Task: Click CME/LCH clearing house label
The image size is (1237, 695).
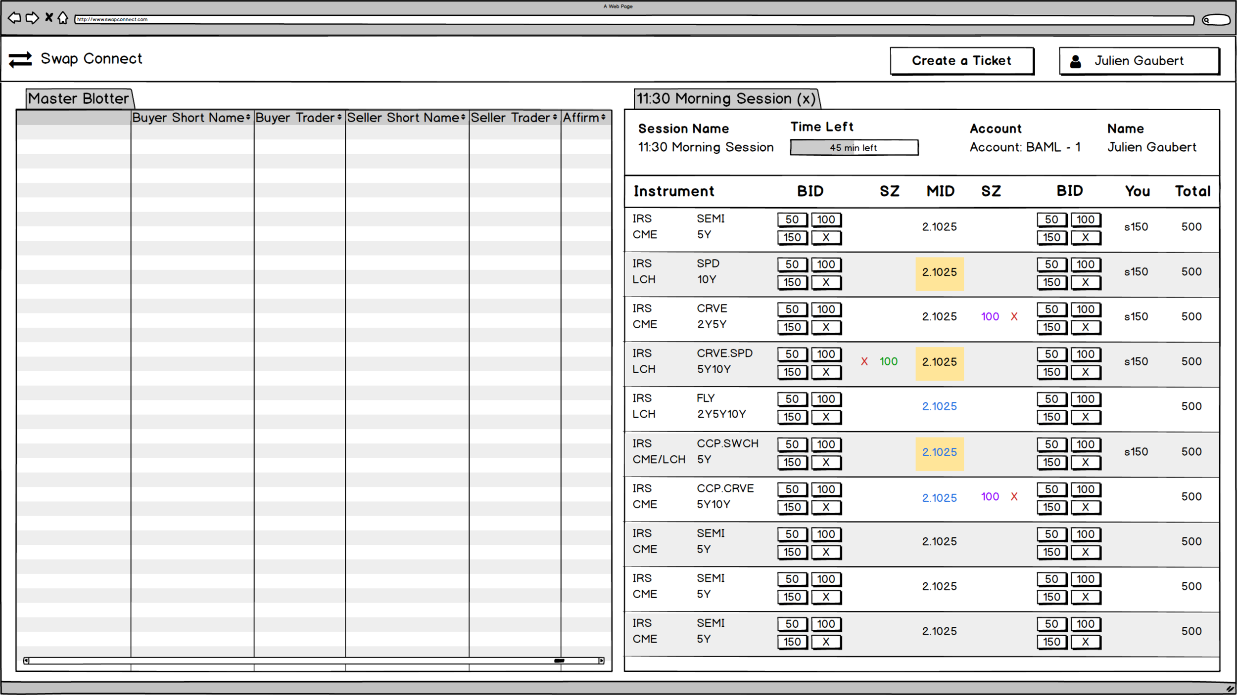Action: (x=659, y=460)
